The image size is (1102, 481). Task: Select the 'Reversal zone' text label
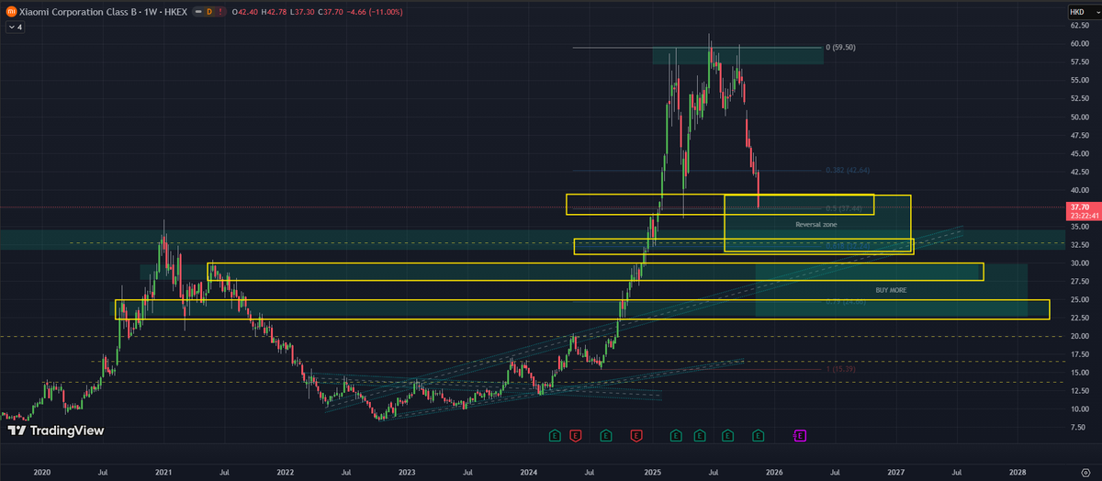(x=815, y=224)
